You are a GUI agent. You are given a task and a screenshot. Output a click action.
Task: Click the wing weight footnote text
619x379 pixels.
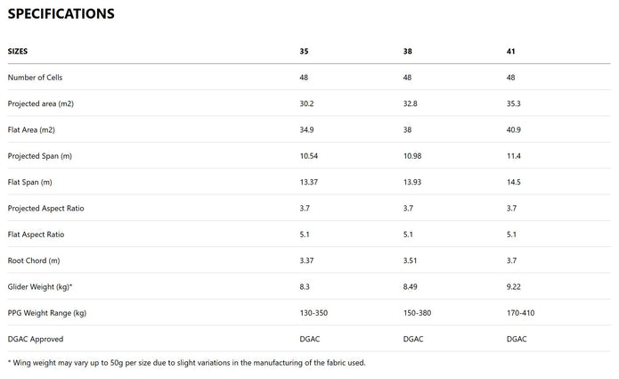[x=186, y=362]
